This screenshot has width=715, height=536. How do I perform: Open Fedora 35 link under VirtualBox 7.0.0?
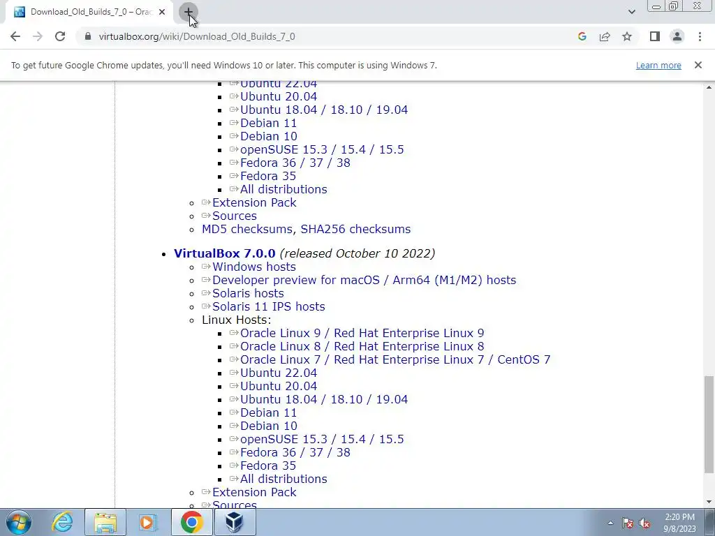267,466
